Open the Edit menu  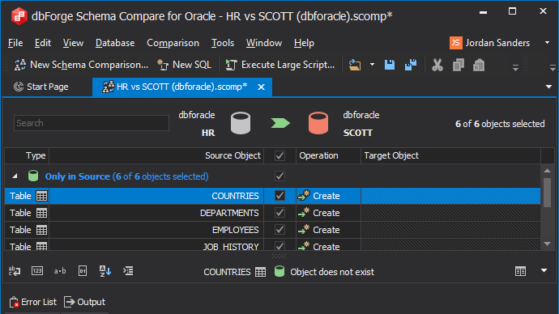(x=43, y=43)
